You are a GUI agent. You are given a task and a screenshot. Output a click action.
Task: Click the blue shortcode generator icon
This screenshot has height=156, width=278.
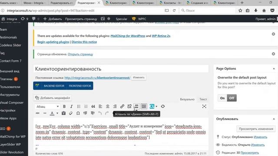[x=152, y=106]
